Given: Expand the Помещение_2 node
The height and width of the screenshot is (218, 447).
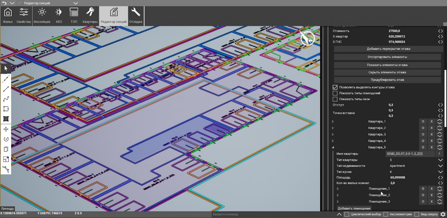Looking at the screenshot, I should (338, 195).
